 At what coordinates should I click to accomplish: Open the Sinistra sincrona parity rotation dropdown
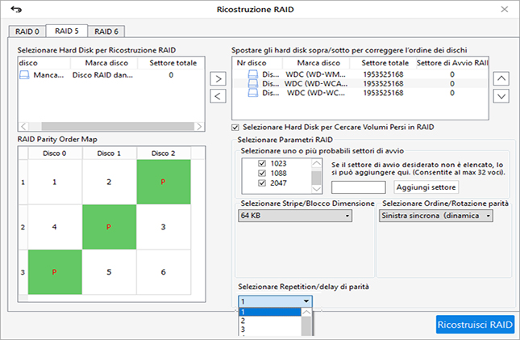click(436, 216)
